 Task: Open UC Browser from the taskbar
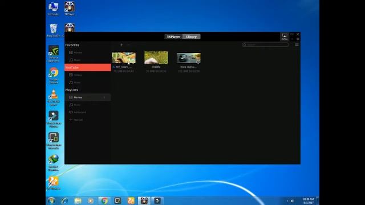(x=131, y=200)
